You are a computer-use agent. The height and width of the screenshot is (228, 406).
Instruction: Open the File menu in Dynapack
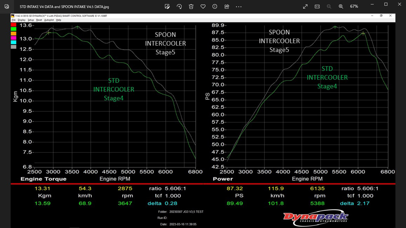click(x=14, y=20)
